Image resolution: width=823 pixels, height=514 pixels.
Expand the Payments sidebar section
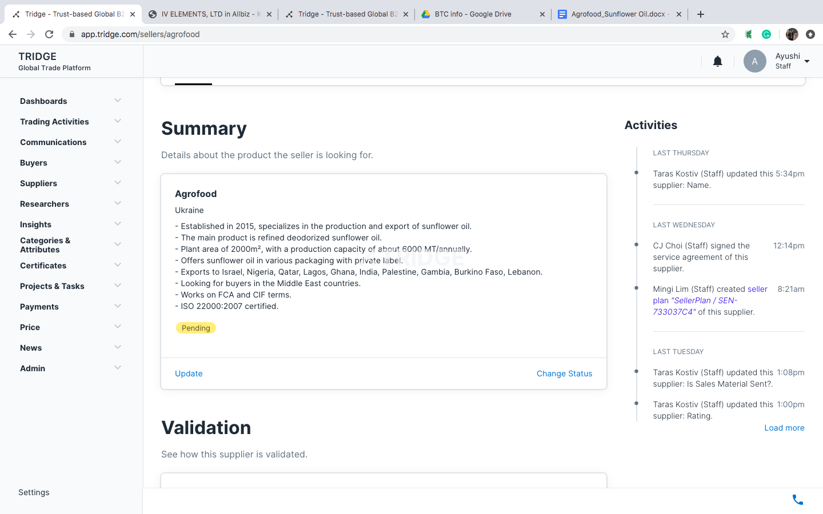click(x=71, y=307)
